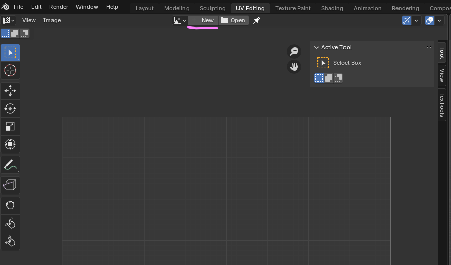
Task: Toggle the gizmo display button
Action: [x=407, y=20]
